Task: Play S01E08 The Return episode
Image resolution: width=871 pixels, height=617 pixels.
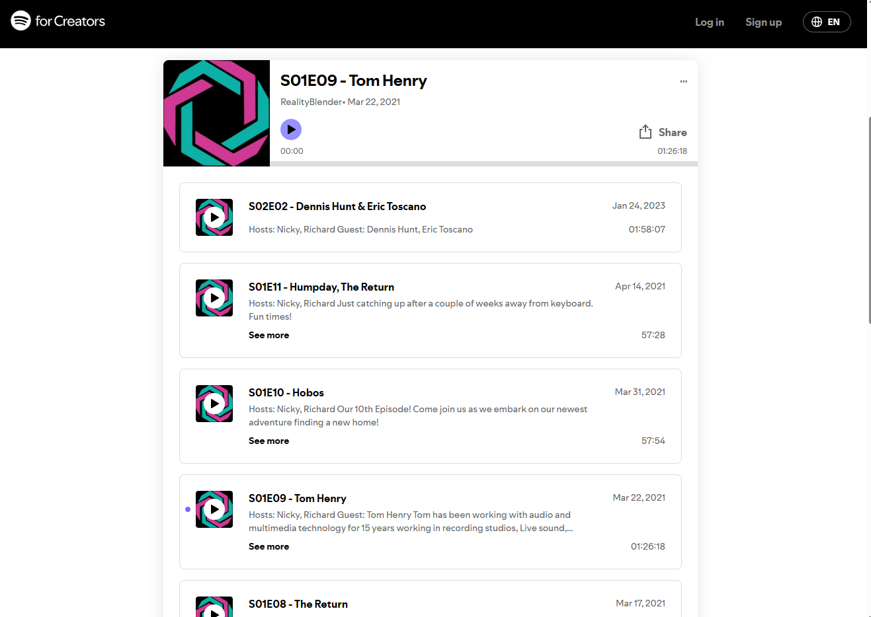Action: click(214, 610)
